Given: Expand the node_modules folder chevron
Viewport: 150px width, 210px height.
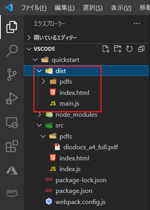Looking at the screenshot, I should click(x=39, y=115).
